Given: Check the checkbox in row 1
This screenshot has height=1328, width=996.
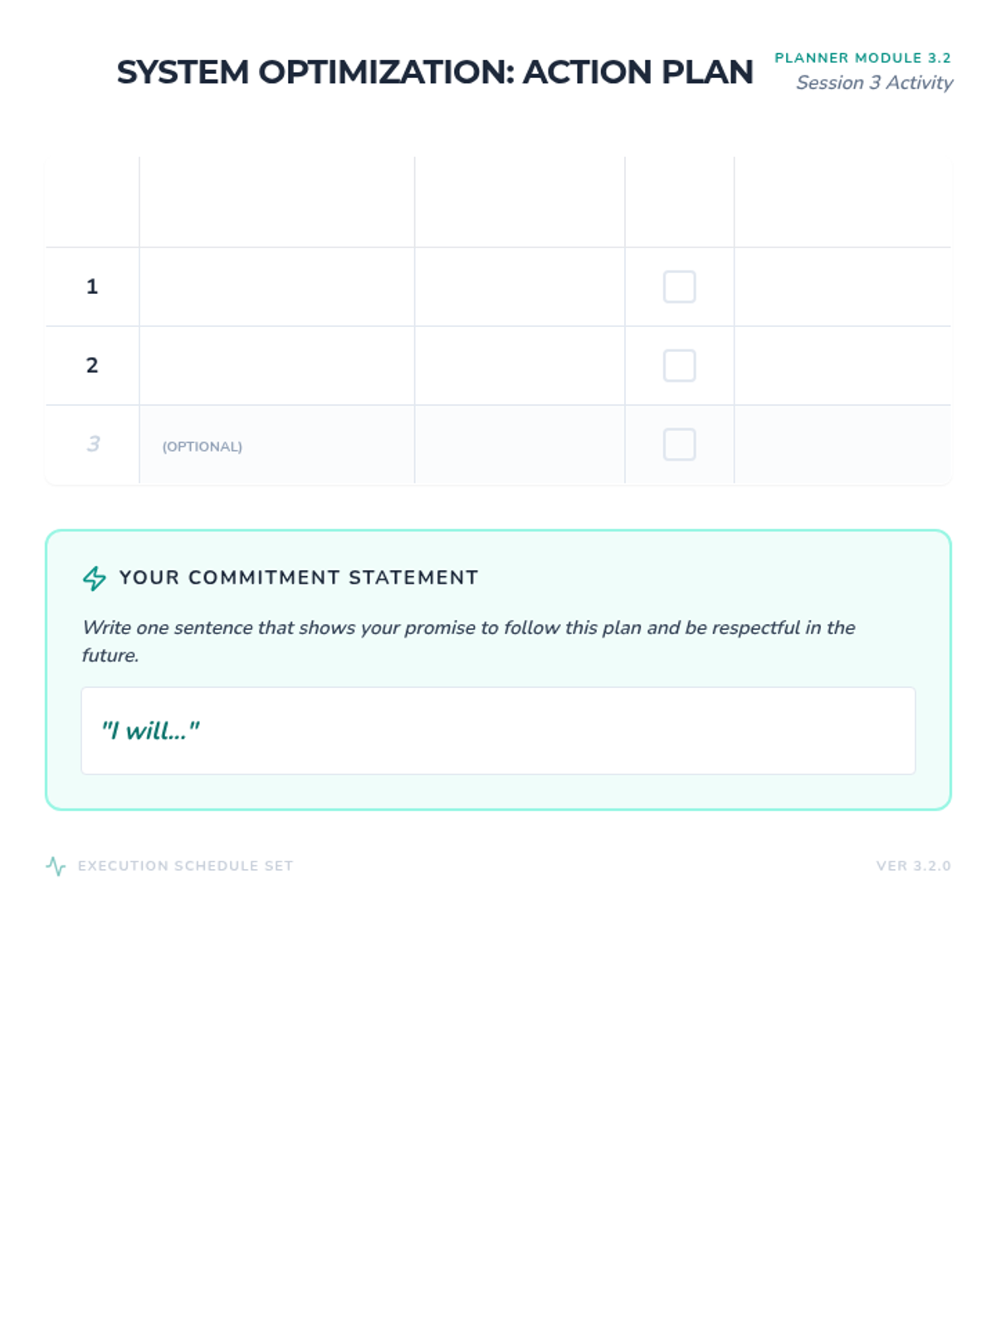Looking at the screenshot, I should (679, 286).
